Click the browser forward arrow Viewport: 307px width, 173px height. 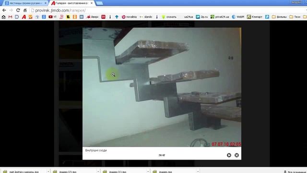click(11, 10)
